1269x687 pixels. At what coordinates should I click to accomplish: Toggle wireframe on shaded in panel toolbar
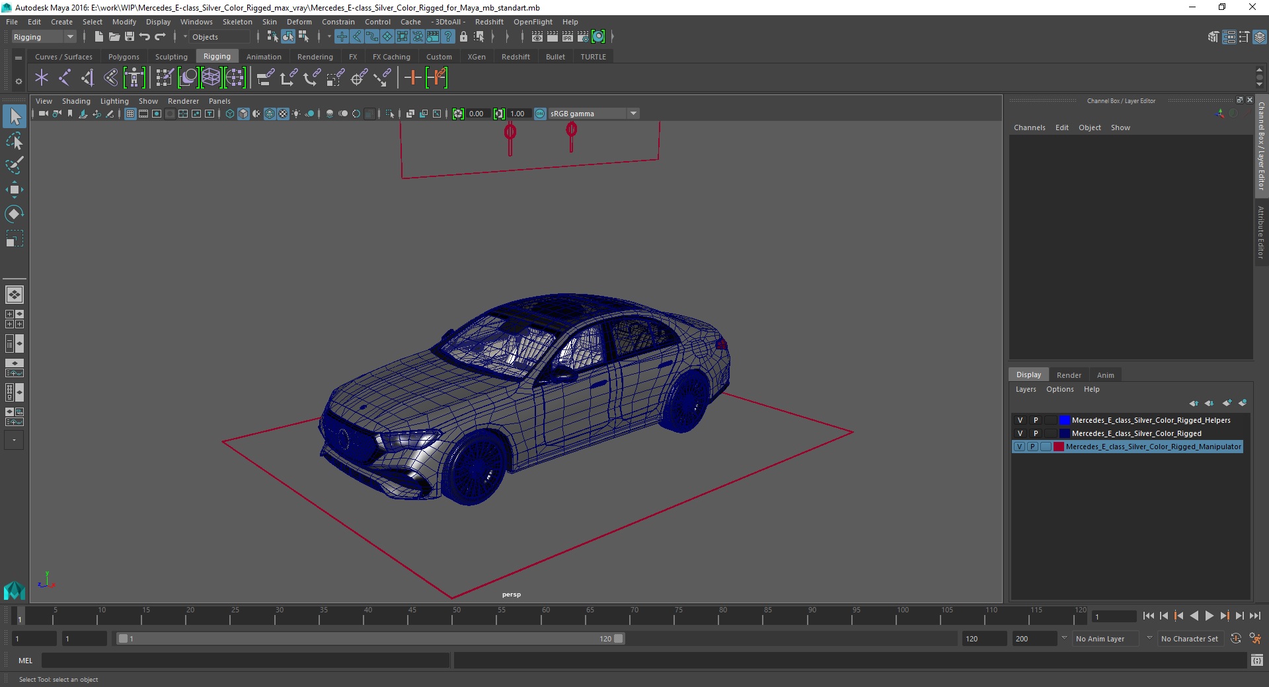pyautogui.click(x=270, y=114)
